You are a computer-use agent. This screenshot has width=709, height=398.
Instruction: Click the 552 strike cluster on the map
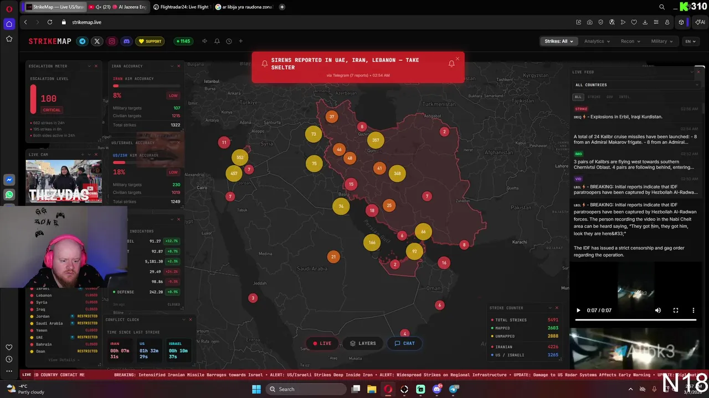click(240, 158)
